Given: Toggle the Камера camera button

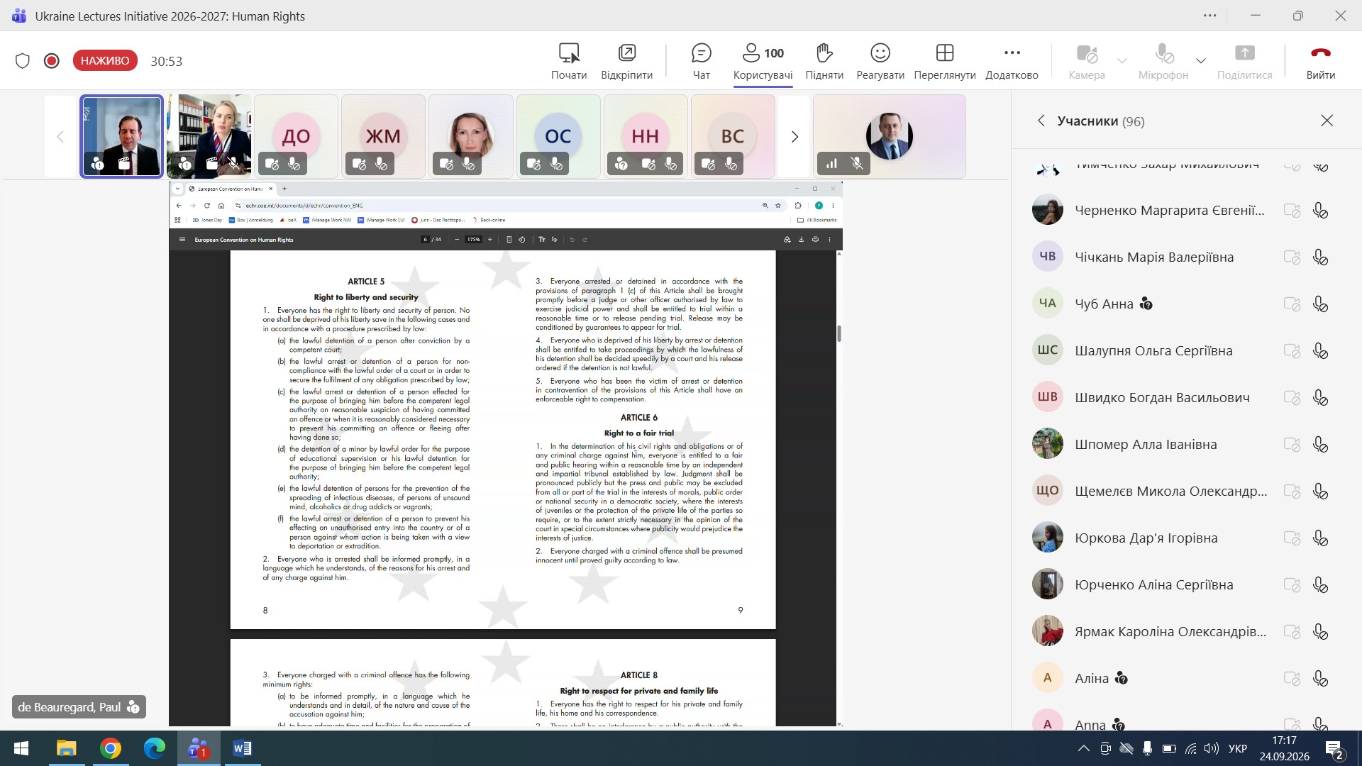Looking at the screenshot, I should click(x=1087, y=61).
